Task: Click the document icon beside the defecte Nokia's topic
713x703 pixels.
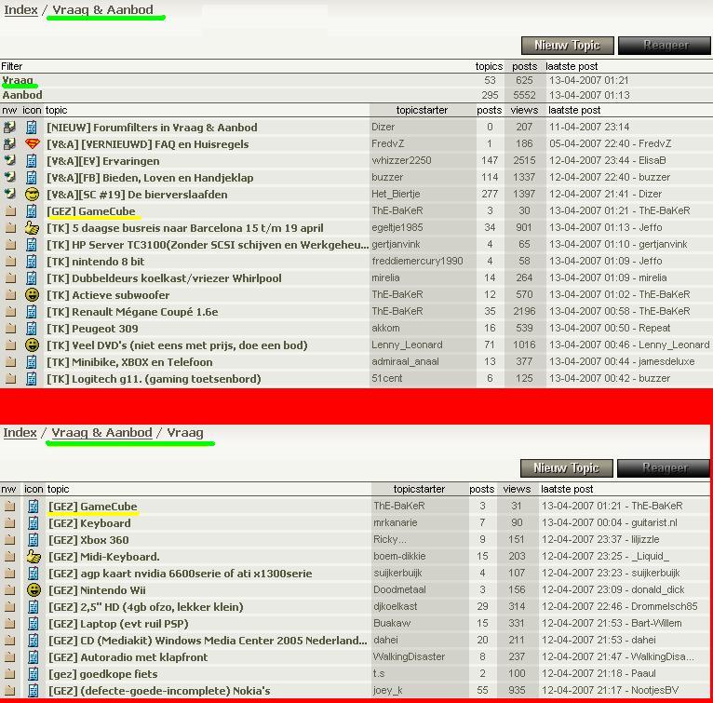Action: [34, 690]
